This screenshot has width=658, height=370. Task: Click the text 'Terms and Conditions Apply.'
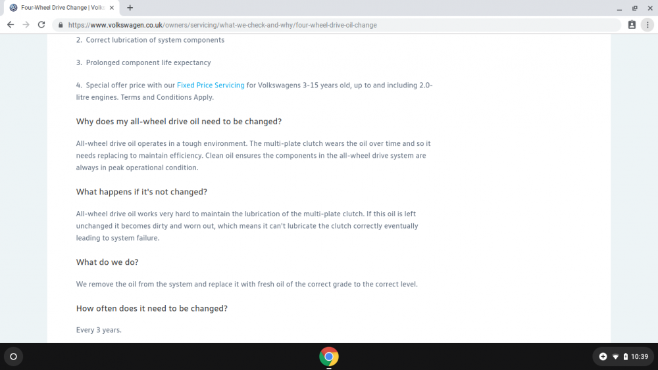click(167, 97)
